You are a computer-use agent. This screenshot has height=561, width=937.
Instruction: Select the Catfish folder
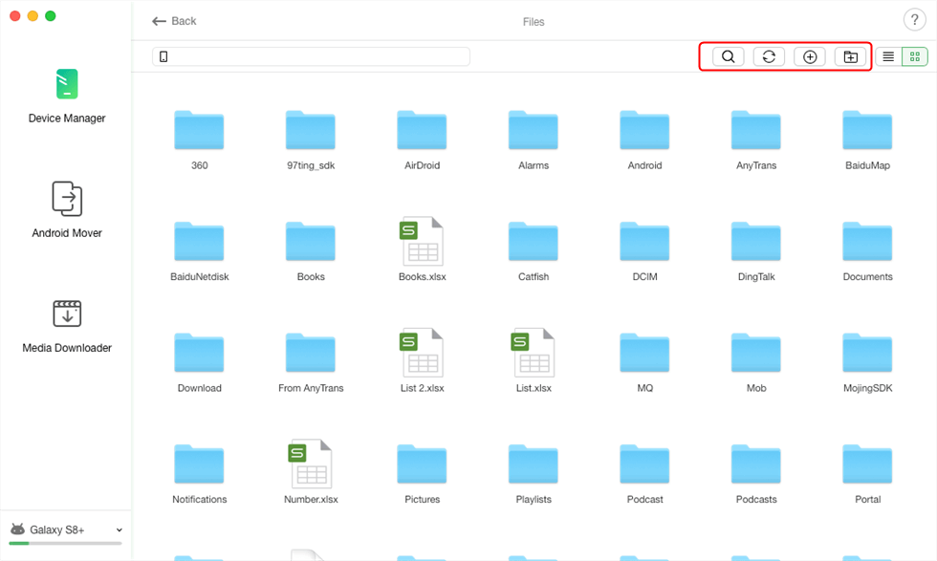coord(534,251)
